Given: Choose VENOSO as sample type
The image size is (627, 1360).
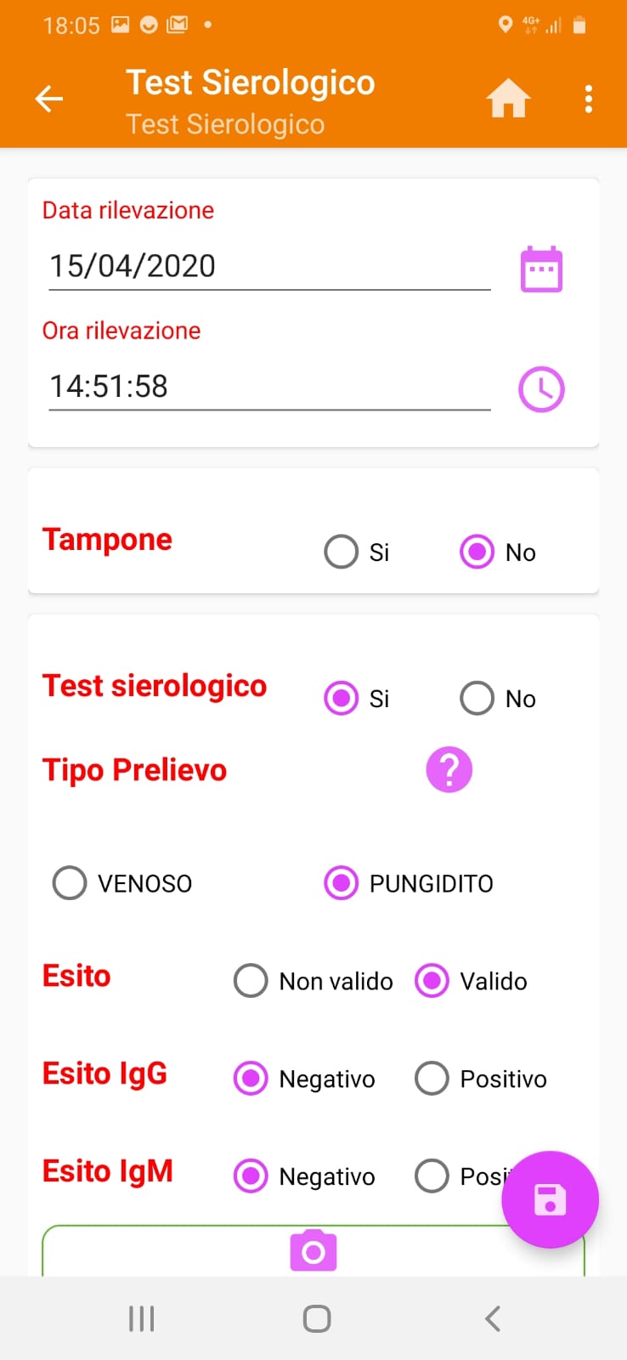Looking at the screenshot, I should click(x=70, y=883).
